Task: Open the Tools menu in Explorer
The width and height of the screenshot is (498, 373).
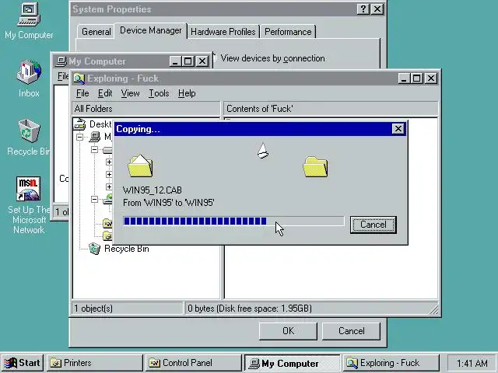Action: [x=159, y=93]
